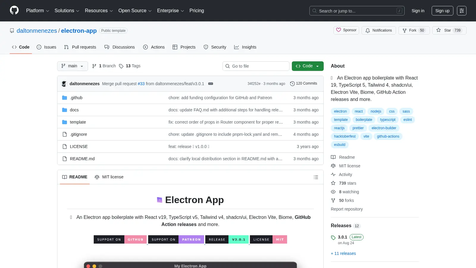Switch to the Issues tab
476x268 pixels.
point(46,47)
